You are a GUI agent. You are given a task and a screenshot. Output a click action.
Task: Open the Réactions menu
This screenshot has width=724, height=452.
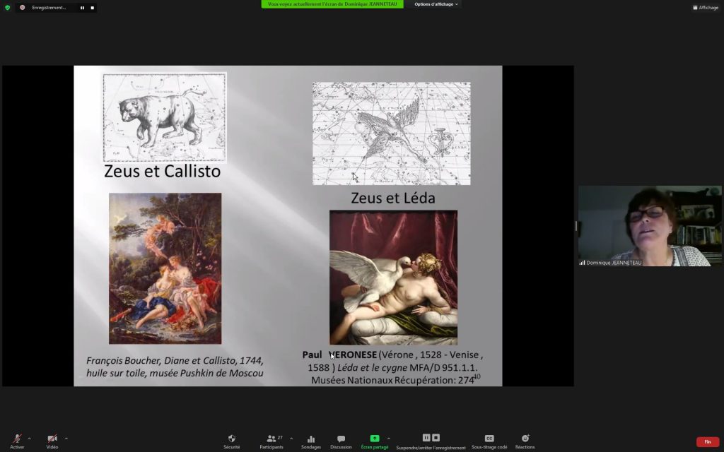pos(525,441)
